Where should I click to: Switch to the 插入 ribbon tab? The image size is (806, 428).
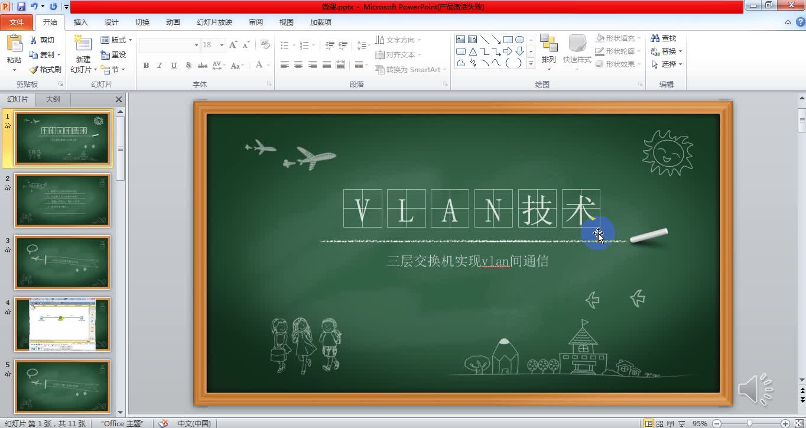80,22
